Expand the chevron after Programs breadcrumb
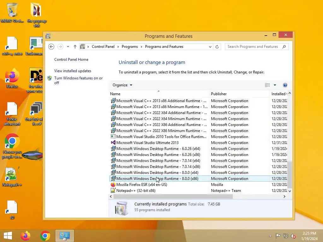This screenshot has height=242, width=323. (x=142, y=47)
